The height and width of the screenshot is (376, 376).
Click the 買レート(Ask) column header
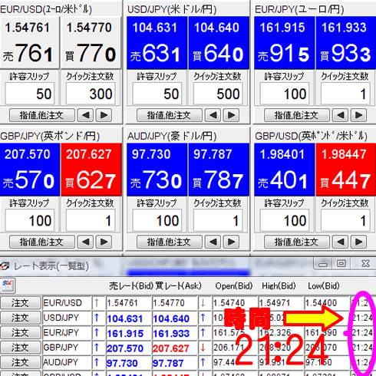point(179,285)
